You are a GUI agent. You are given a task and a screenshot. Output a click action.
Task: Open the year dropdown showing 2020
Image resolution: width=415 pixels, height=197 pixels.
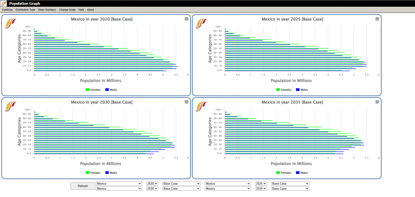click(x=152, y=183)
